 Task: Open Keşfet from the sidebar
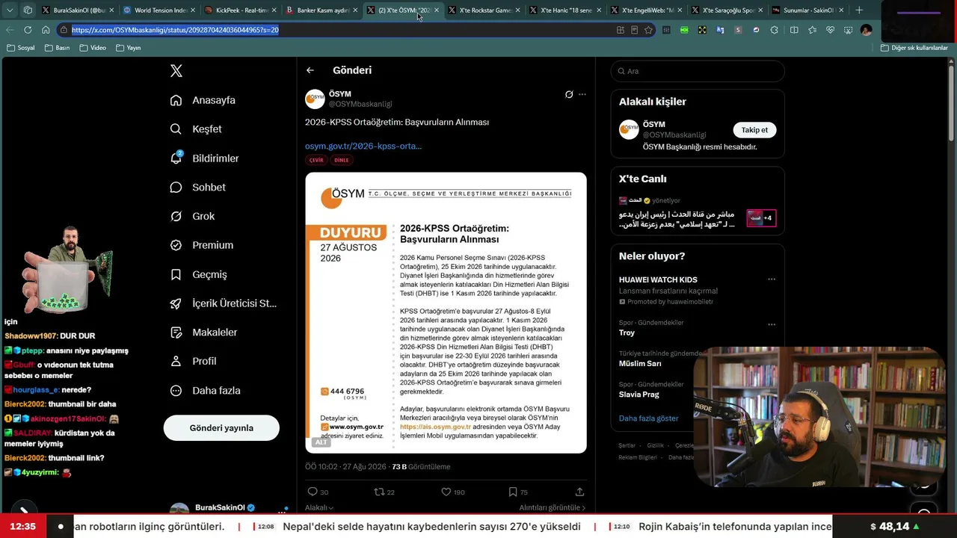196,129
